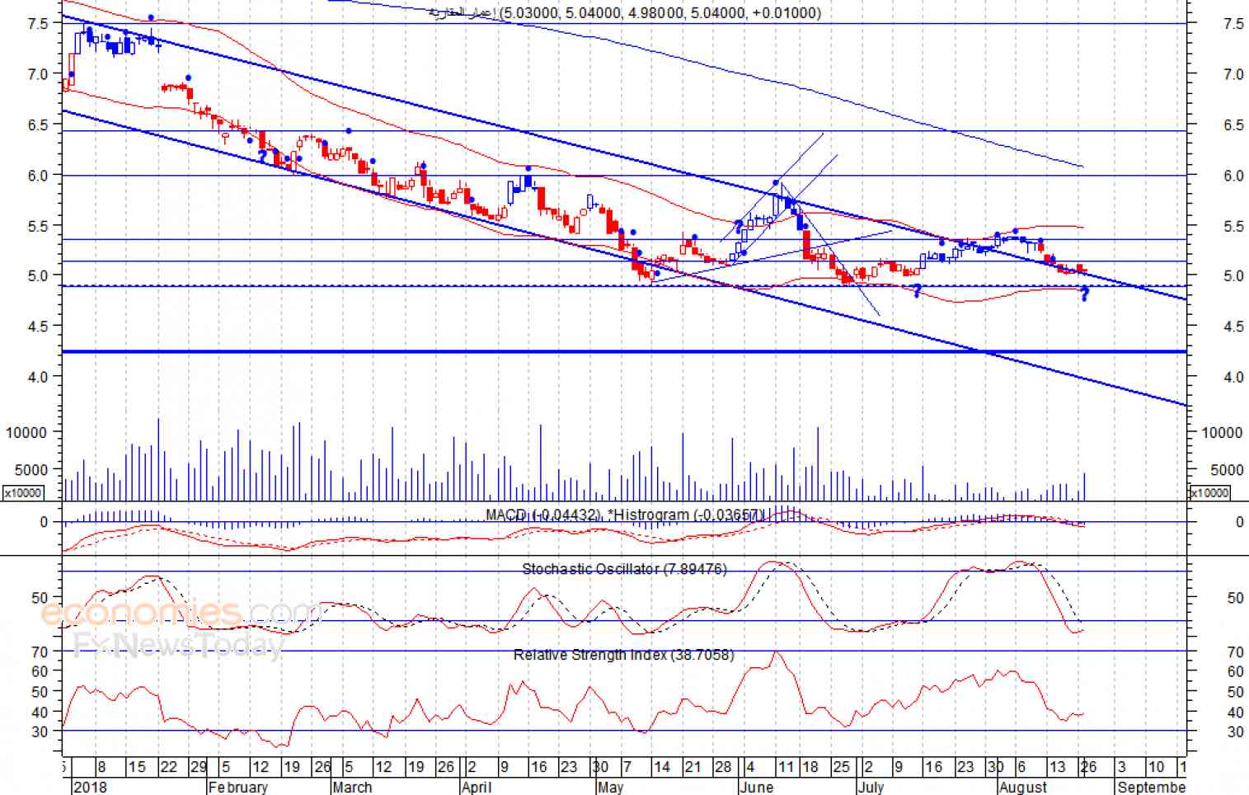Click the 2018 year label

click(x=90, y=787)
